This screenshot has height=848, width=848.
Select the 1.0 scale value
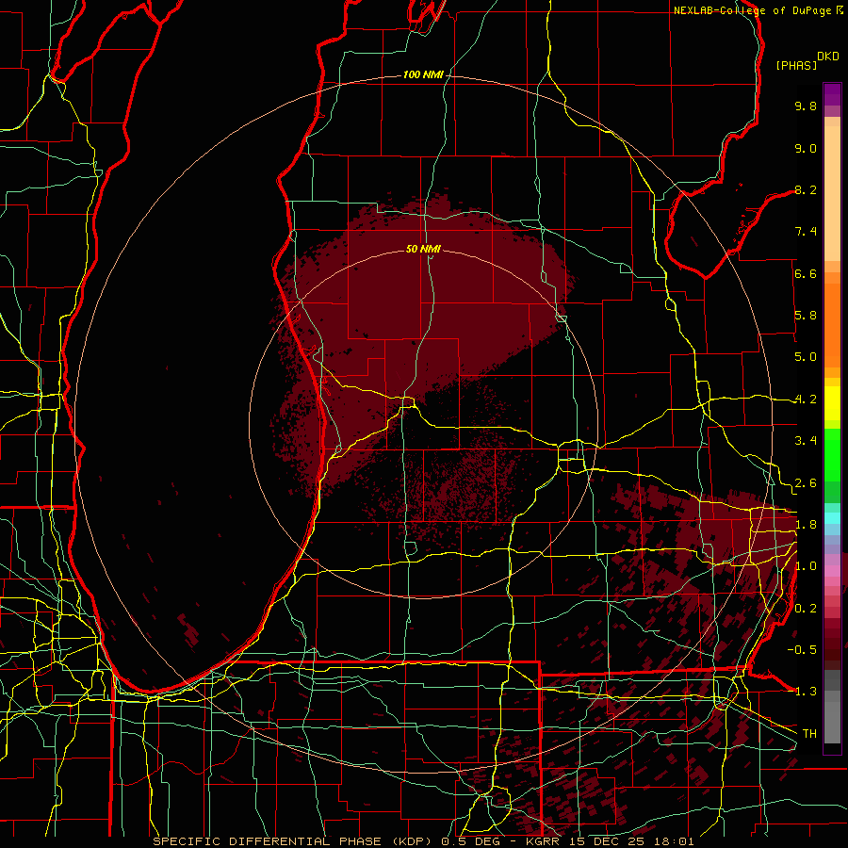pos(806,566)
